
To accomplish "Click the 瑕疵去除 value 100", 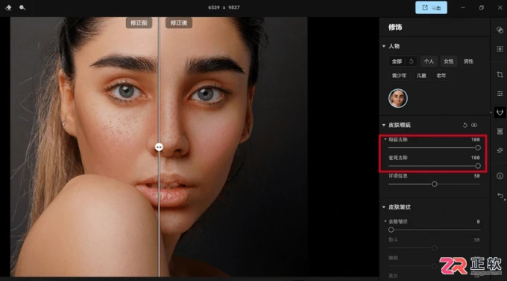I will [x=476, y=140].
